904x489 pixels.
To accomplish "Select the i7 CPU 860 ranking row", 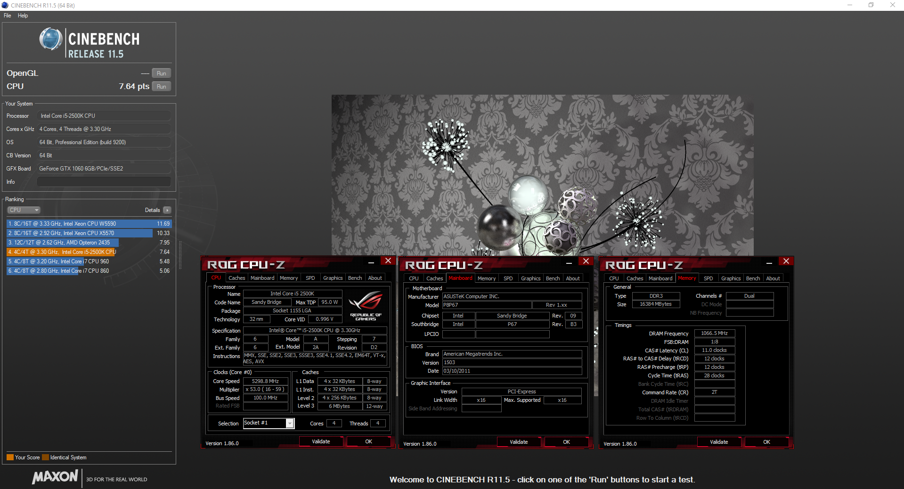I will click(89, 271).
